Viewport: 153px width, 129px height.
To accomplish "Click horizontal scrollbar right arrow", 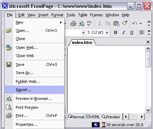I will tap(142, 117).
